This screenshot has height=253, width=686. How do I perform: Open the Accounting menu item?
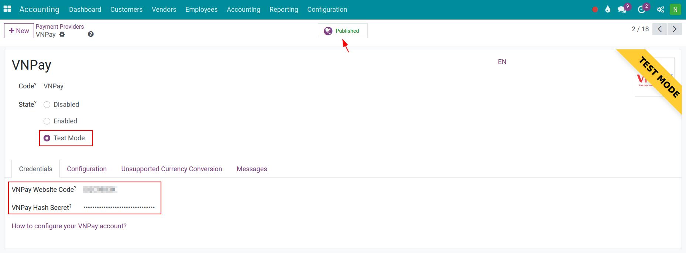tap(243, 10)
